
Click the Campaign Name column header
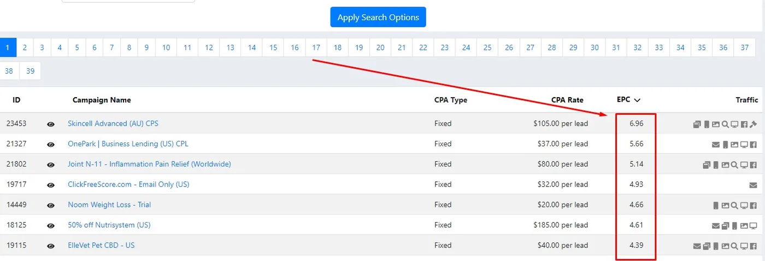tap(102, 100)
